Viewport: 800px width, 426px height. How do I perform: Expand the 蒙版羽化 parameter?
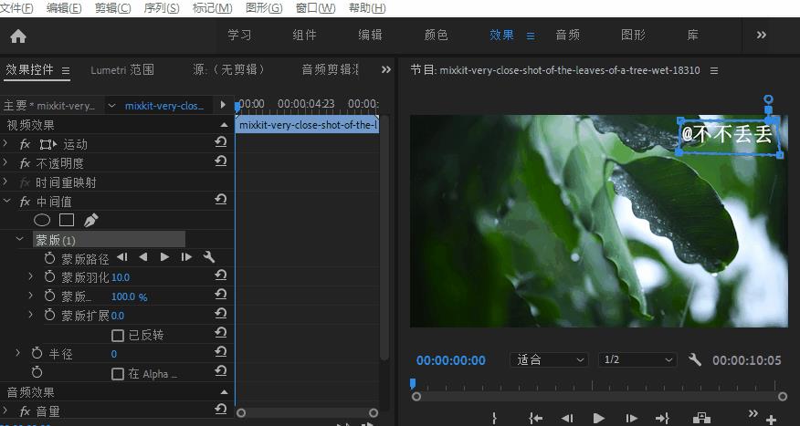pyautogui.click(x=31, y=276)
